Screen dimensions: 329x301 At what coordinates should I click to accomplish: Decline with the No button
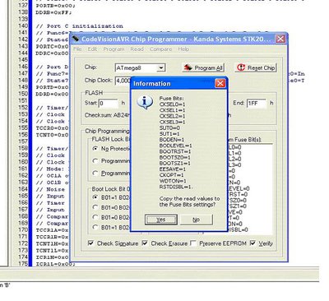tap(196, 220)
